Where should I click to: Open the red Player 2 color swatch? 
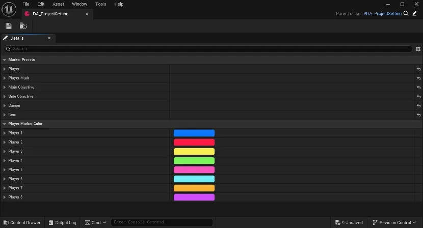click(x=194, y=142)
